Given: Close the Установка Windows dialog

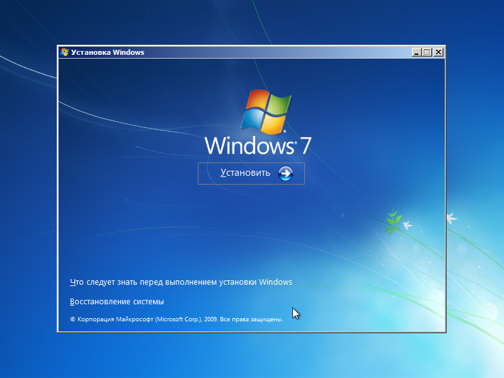Looking at the screenshot, I should [x=438, y=52].
